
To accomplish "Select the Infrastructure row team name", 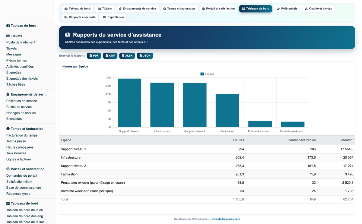I will pyautogui.click(x=71, y=158).
